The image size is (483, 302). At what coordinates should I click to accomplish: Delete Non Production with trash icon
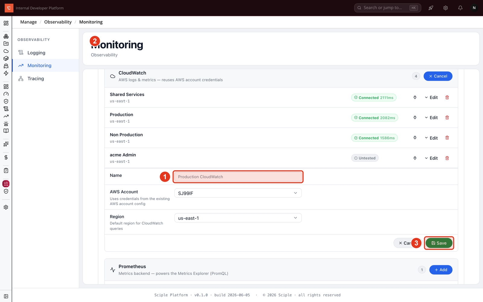point(447,138)
